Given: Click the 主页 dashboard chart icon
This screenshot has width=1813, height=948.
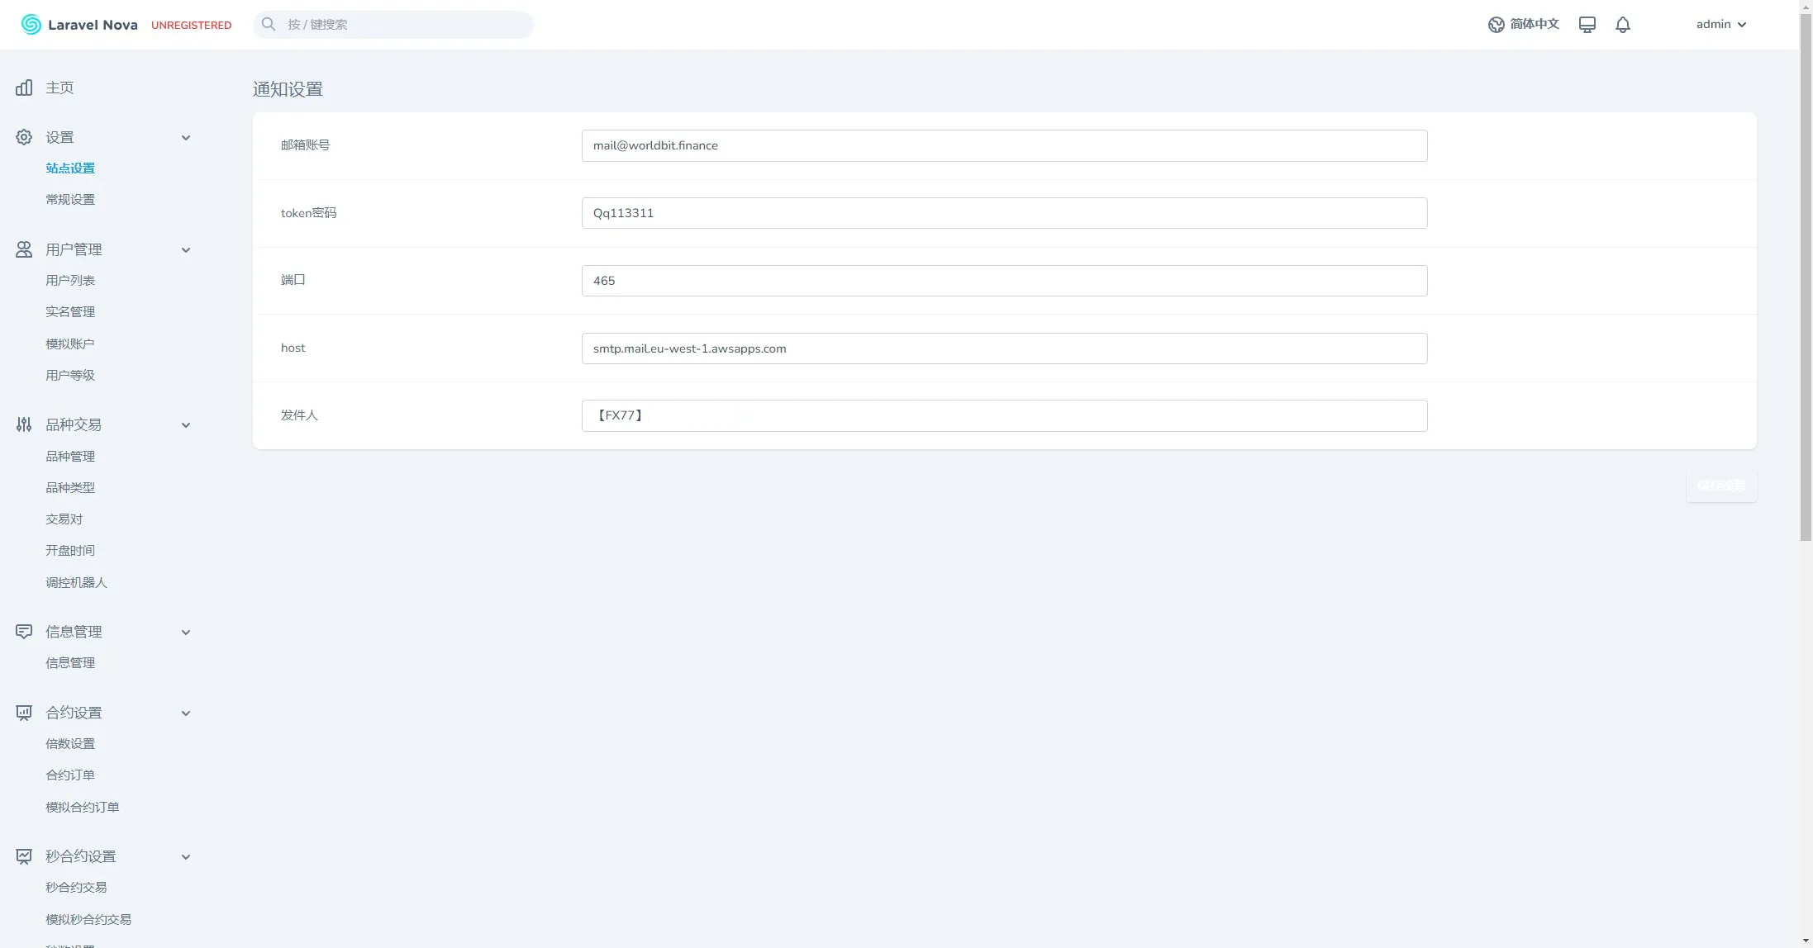Looking at the screenshot, I should (x=24, y=88).
